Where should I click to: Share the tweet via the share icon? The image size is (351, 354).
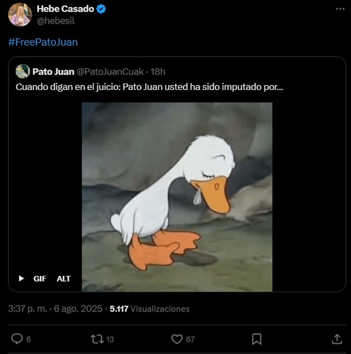[x=337, y=339]
